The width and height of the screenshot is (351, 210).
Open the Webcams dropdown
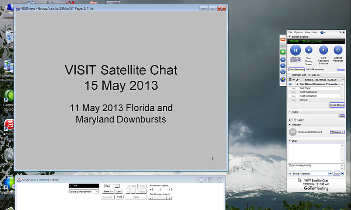point(337,132)
